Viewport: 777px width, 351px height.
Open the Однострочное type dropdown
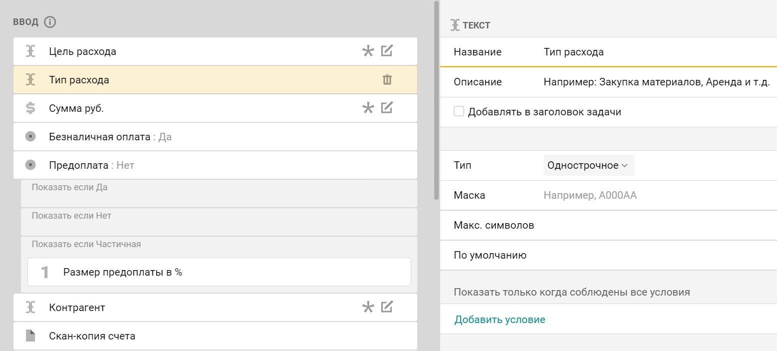[588, 165]
